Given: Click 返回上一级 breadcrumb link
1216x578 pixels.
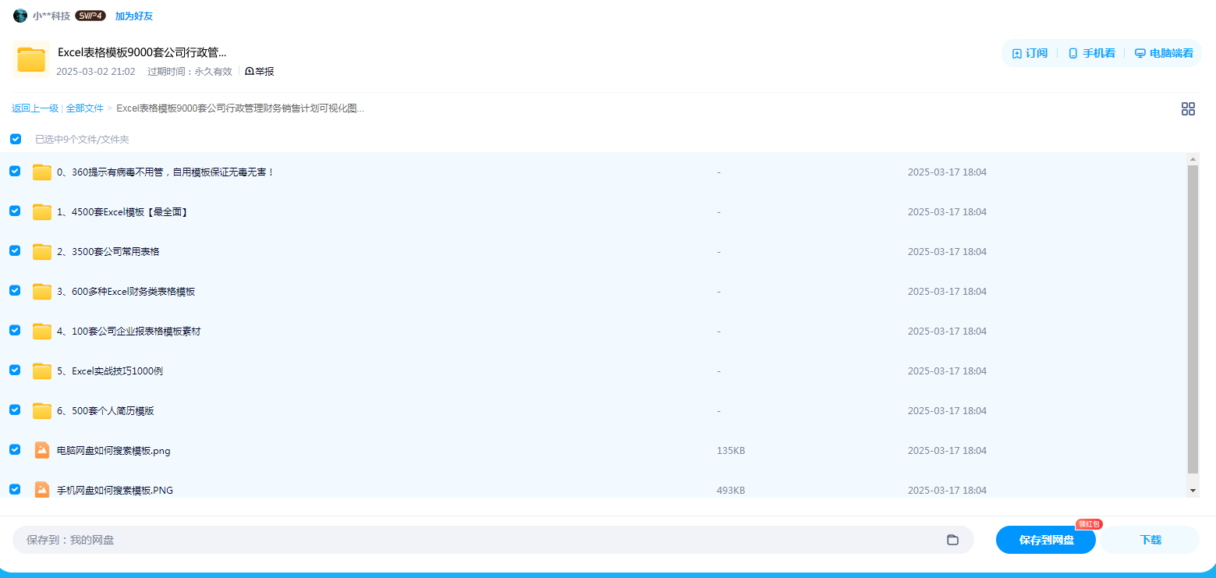Looking at the screenshot, I should pos(34,108).
